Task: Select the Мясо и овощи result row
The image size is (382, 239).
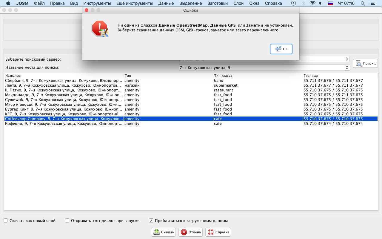Action: click(191, 105)
